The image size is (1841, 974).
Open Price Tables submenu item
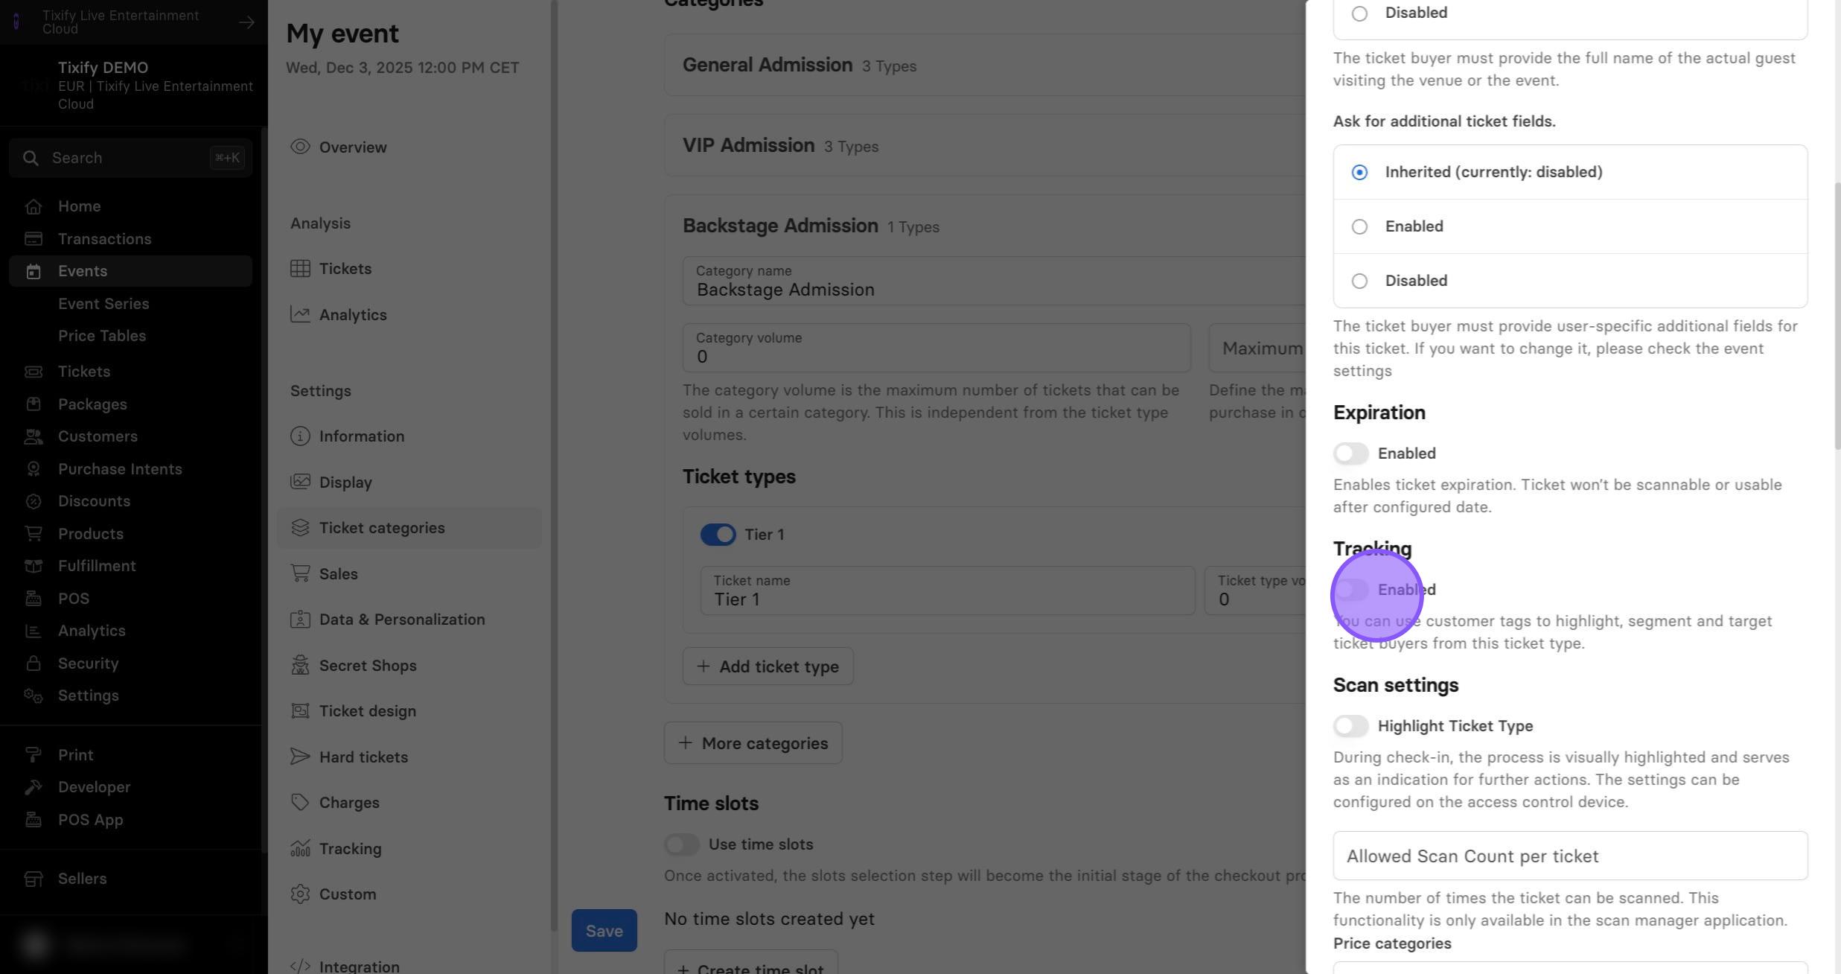tap(102, 336)
